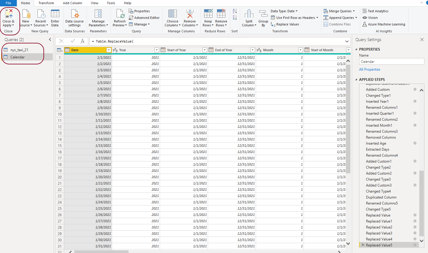Select the Duplicated Column applied step
The image size is (428, 253).
click(381, 197)
